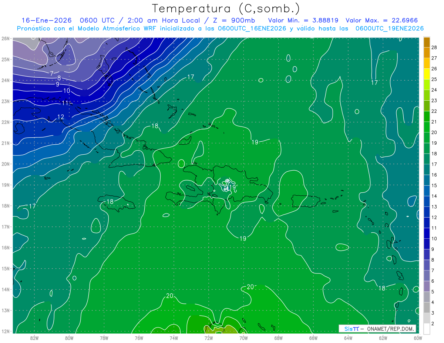
Task: Click the "62W" longitude axis label
Action: click(x=383, y=338)
